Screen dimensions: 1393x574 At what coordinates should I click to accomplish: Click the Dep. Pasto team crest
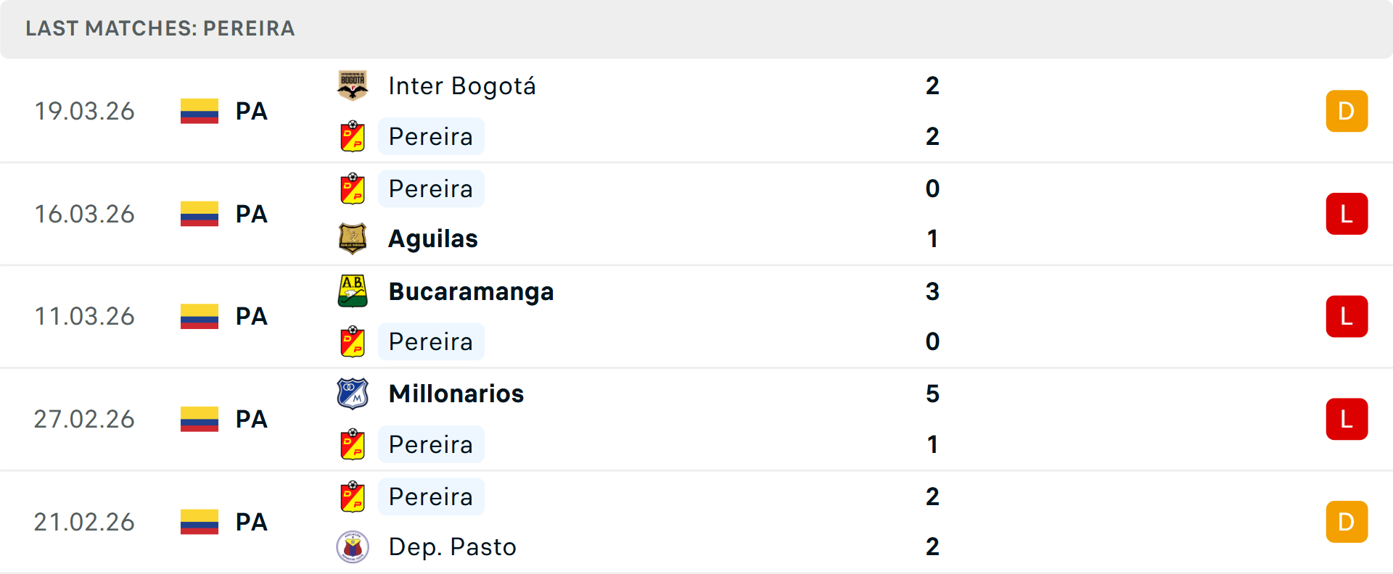tap(353, 546)
